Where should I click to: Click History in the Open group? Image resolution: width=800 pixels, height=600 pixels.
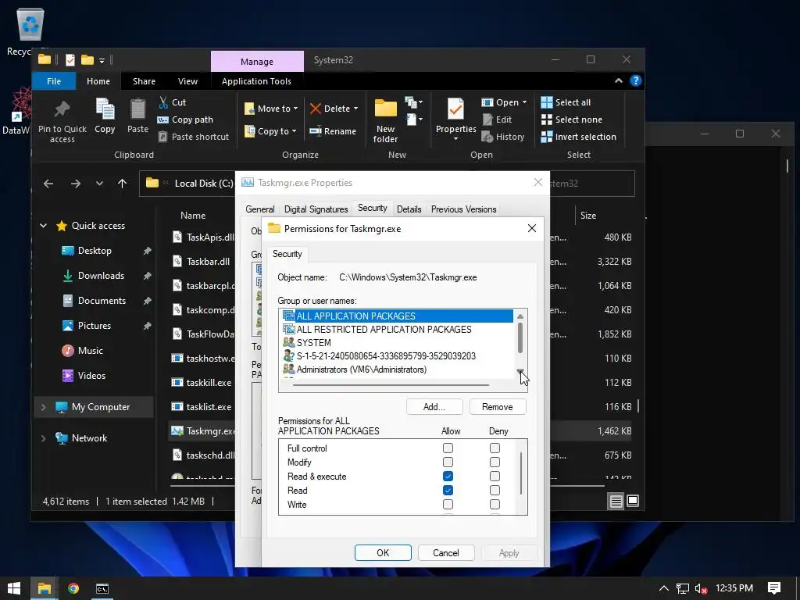503,137
